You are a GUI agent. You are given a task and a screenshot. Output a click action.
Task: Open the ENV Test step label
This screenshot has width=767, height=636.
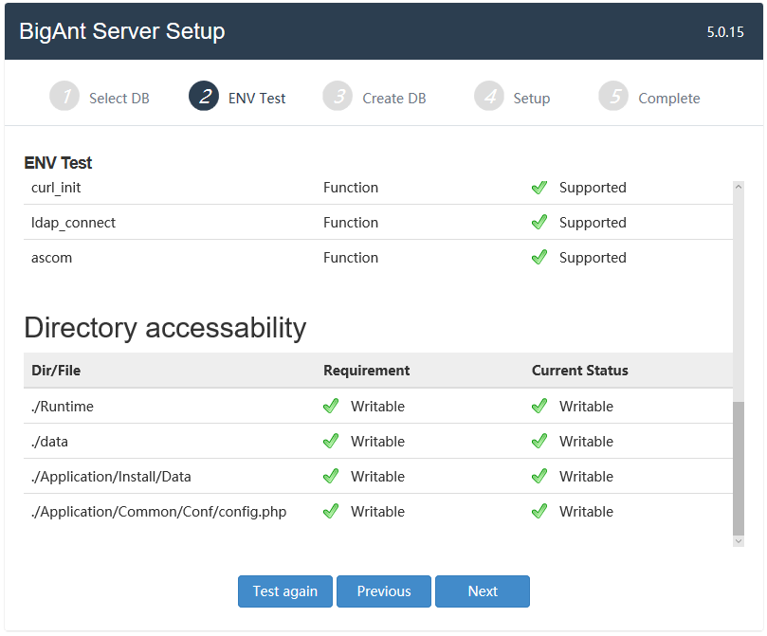coord(257,99)
